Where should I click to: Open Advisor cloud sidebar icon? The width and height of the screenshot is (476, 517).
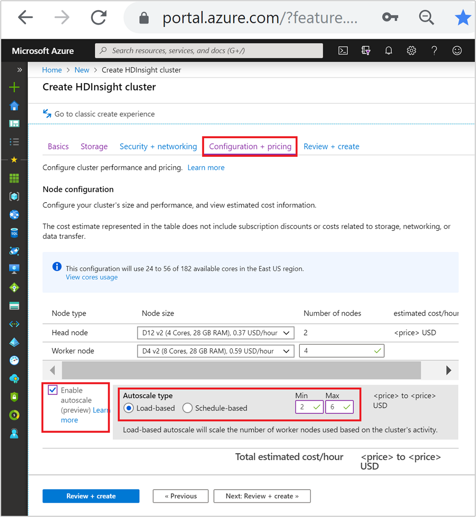(14, 379)
